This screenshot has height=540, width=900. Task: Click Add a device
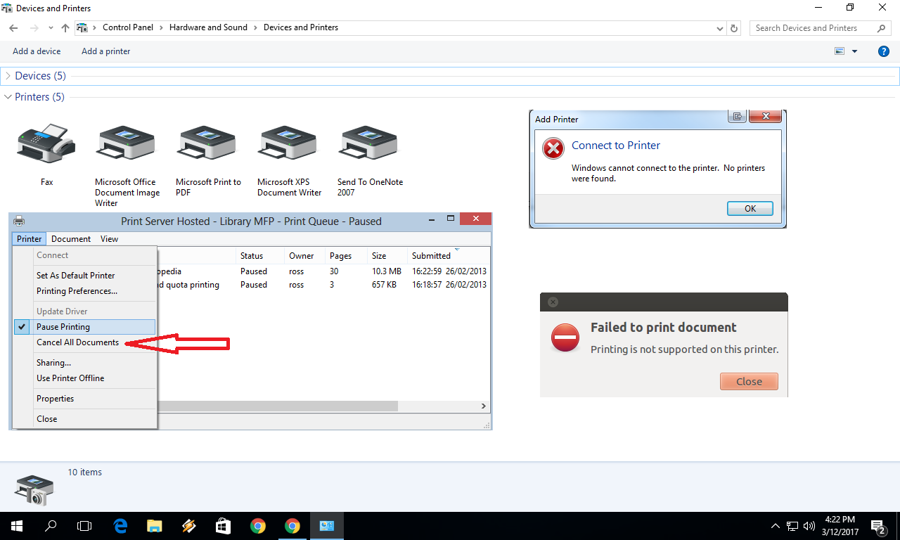[x=37, y=51]
